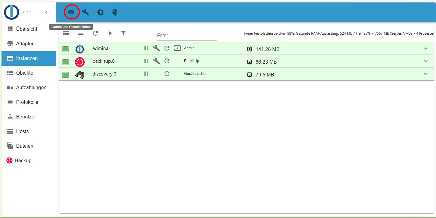
Task: Switch to compact list view icon
Action: coord(81,33)
